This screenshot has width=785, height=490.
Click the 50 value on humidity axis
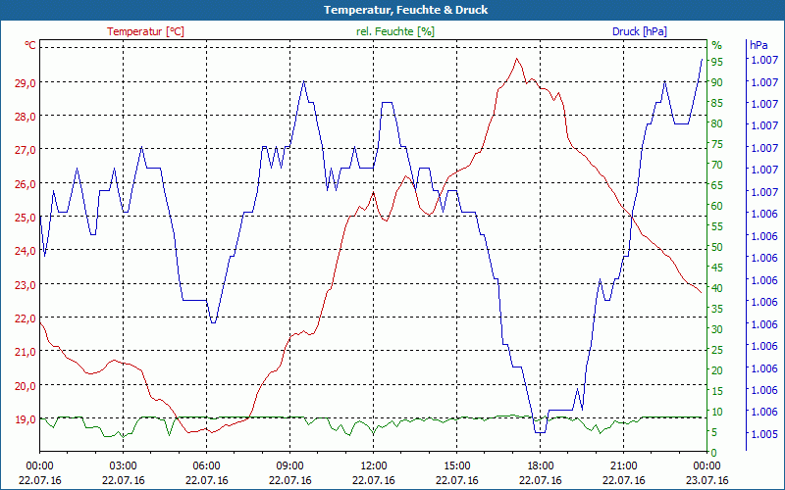click(717, 247)
